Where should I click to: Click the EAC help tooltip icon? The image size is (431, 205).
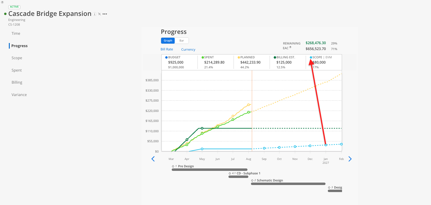[290, 47]
